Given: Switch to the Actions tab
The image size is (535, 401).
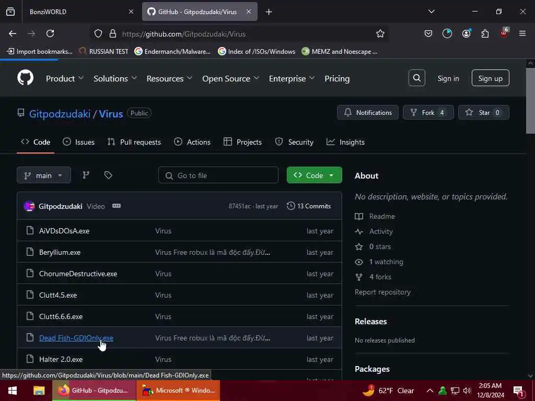Looking at the screenshot, I should coord(192,142).
